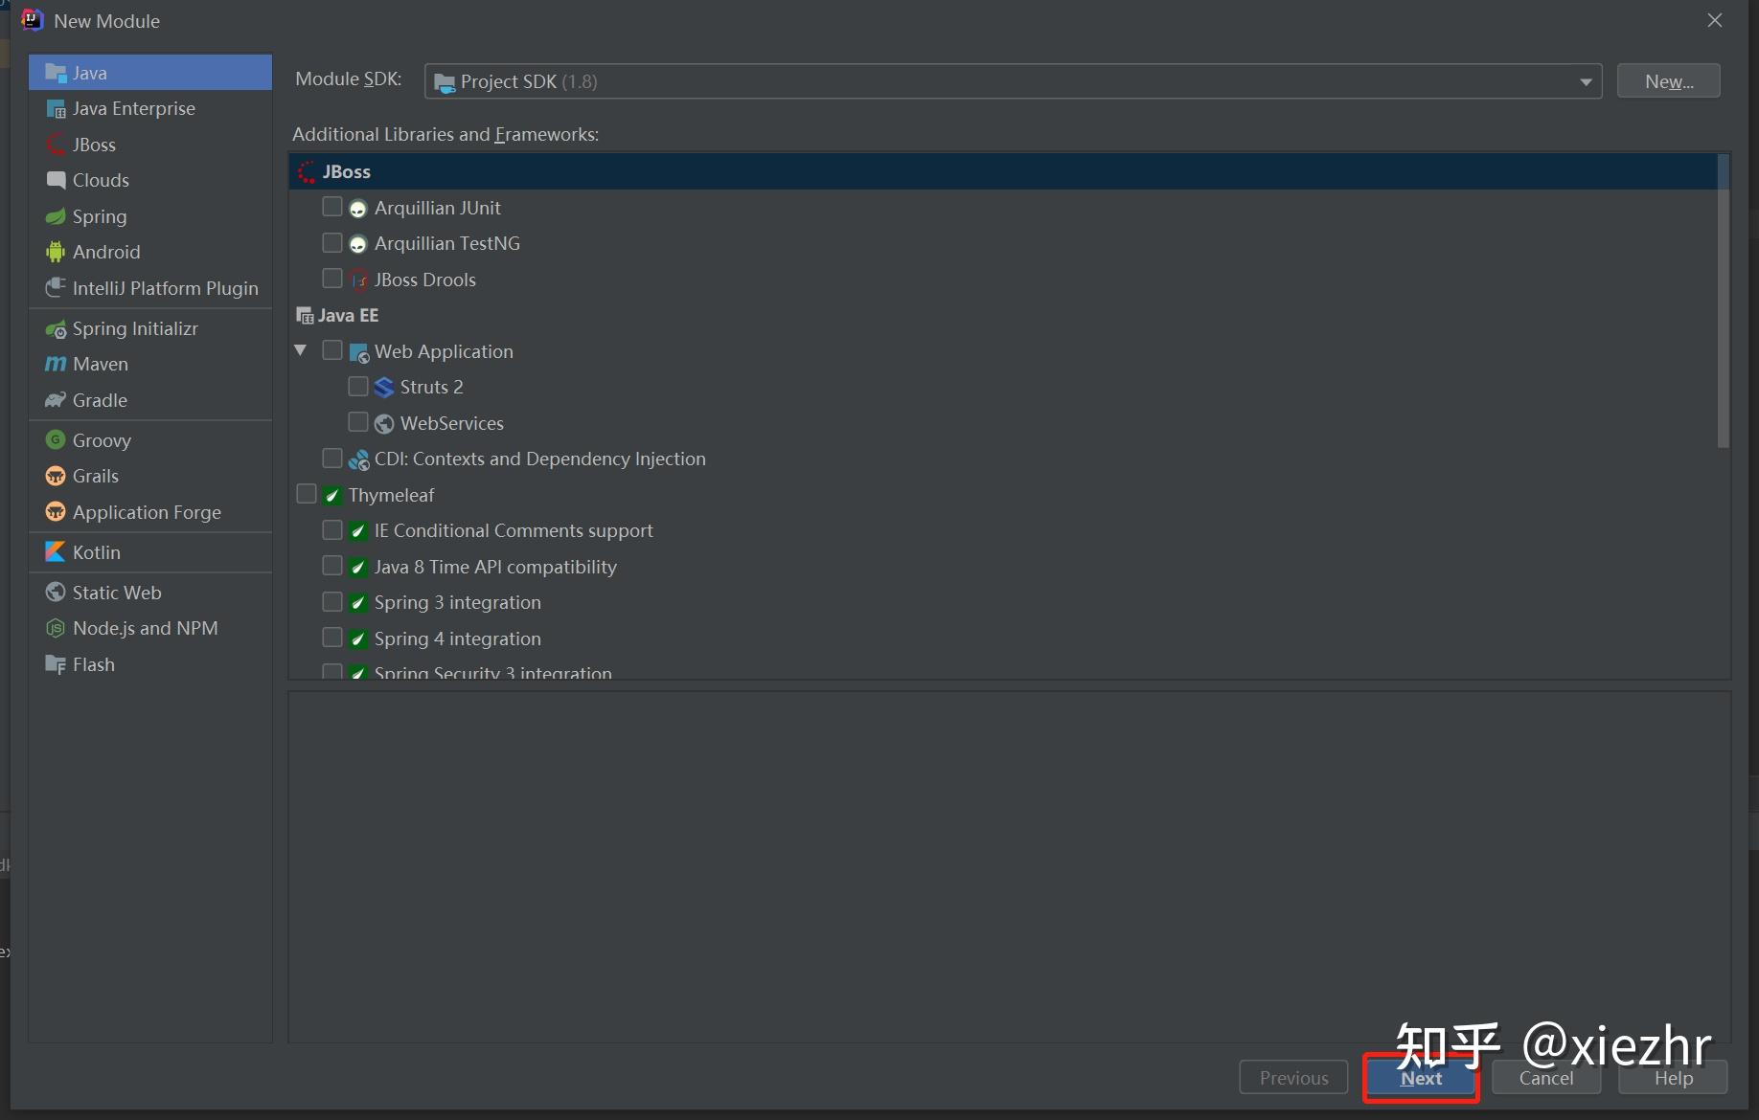Check the Struts 2 framework
This screenshot has width=1759, height=1120.
(x=358, y=386)
